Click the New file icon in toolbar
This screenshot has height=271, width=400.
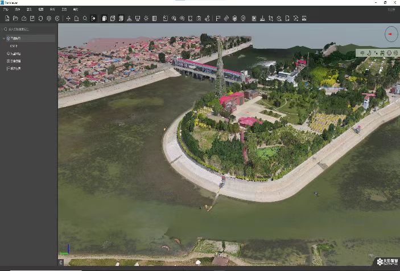pyautogui.click(x=6, y=18)
